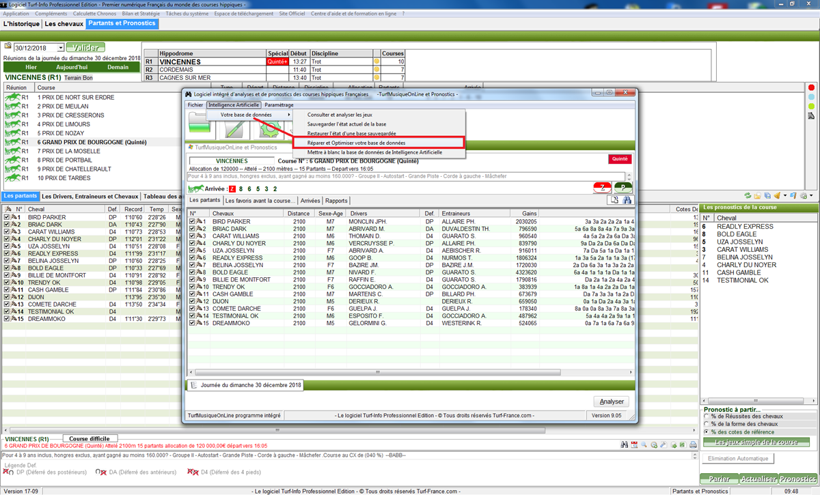Click the blue save disks icon
This screenshot has width=820, height=495.
[767, 195]
